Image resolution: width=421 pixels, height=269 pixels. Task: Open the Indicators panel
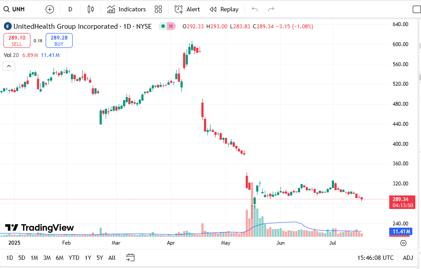pos(127,10)
